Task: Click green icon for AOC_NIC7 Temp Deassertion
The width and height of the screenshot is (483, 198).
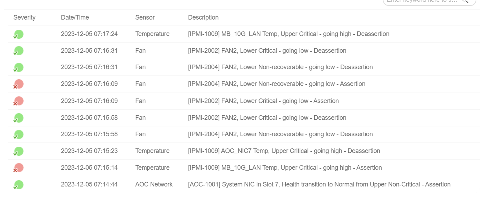Action: (19, 151)
